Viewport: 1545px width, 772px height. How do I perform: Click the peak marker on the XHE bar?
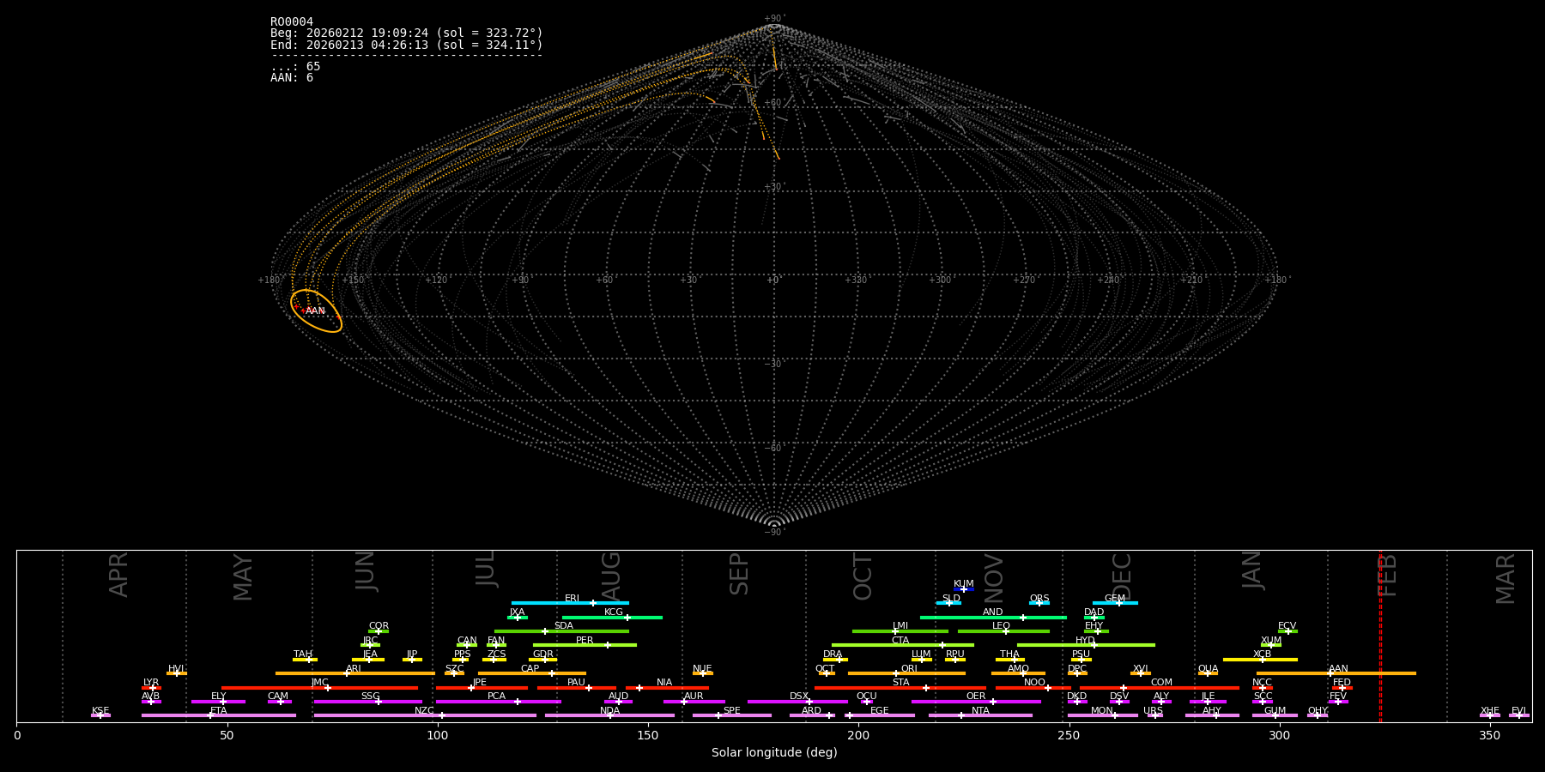pyautogui.click(x=1489, y=715)
